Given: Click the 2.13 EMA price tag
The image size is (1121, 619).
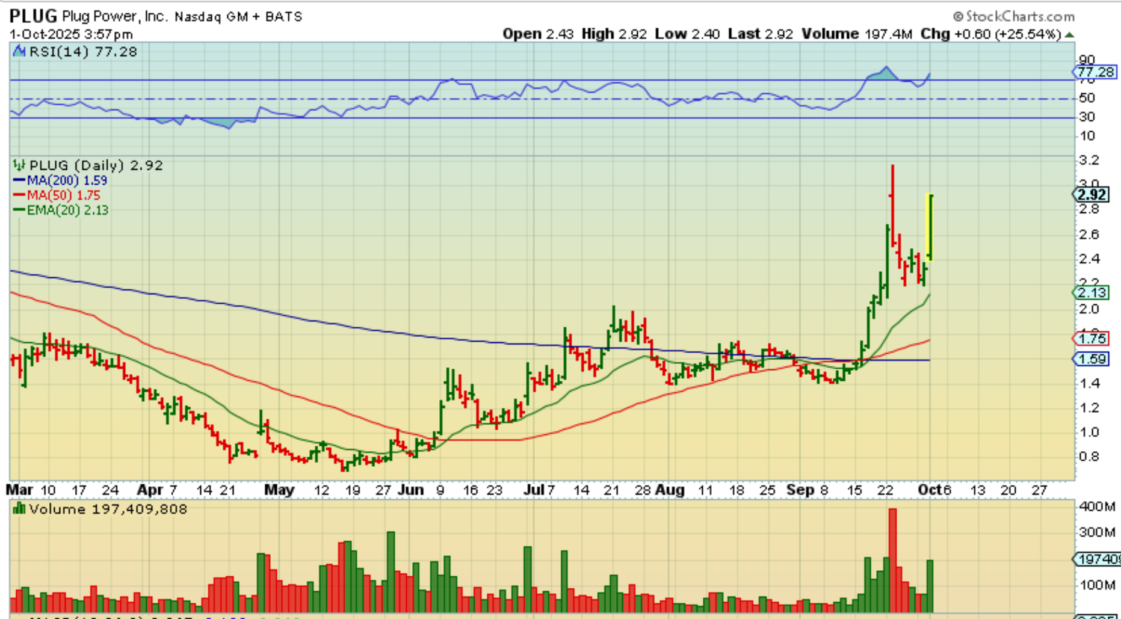Looking at the screenshot, I should 1090,293.
